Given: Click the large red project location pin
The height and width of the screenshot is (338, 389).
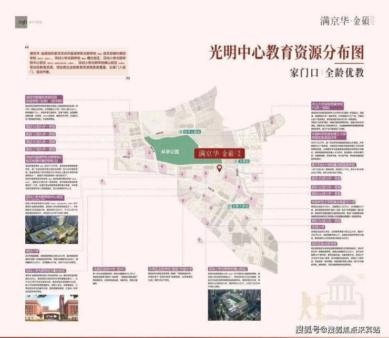Looking at the screenshot, I should (x=219, y=169).
